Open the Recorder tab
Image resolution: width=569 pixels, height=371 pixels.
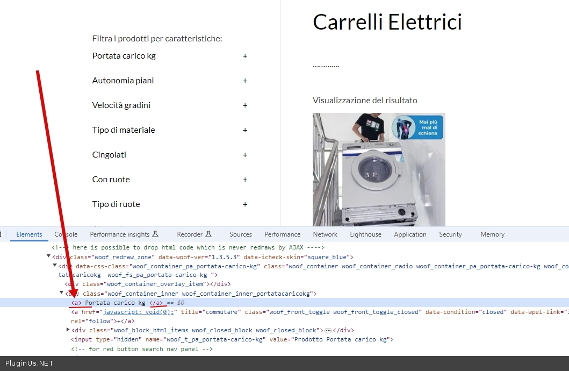[x=195, y=234]
